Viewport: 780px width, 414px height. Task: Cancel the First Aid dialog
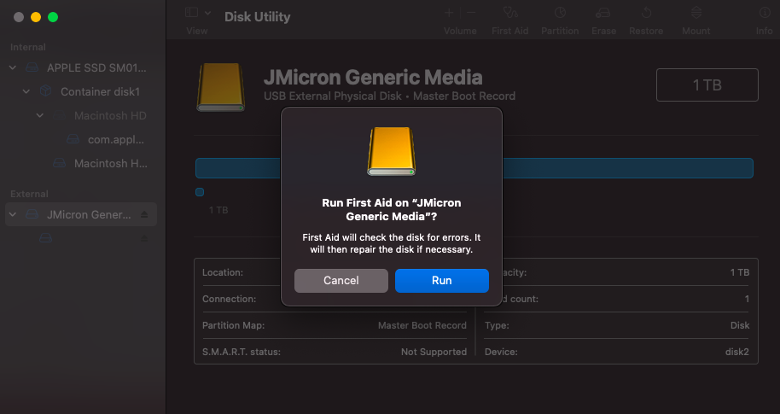[341, 281]
